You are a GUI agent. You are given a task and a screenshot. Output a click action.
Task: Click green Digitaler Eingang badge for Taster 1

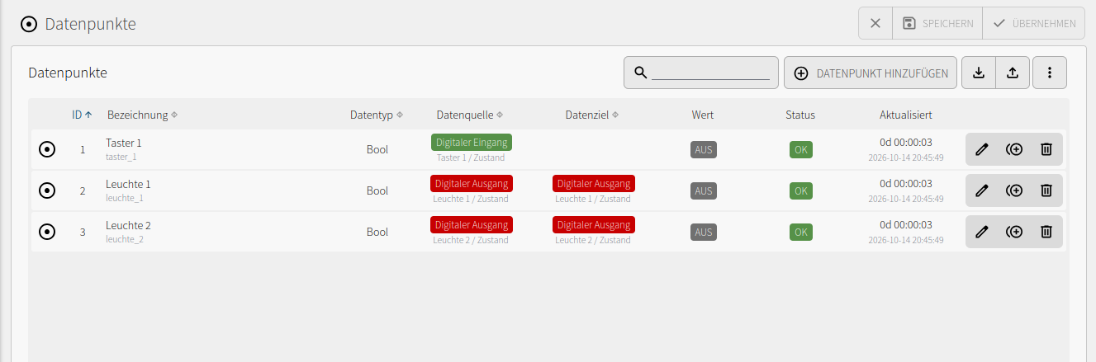pos(471,142)
